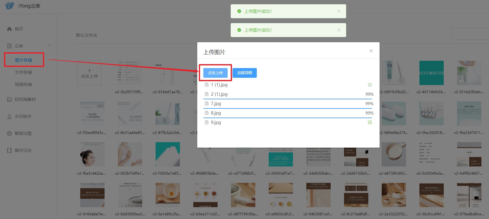Open thumbnail v2-b0ea311c02...
Screen dimensions: 489x219
click(x=205, y=195)
